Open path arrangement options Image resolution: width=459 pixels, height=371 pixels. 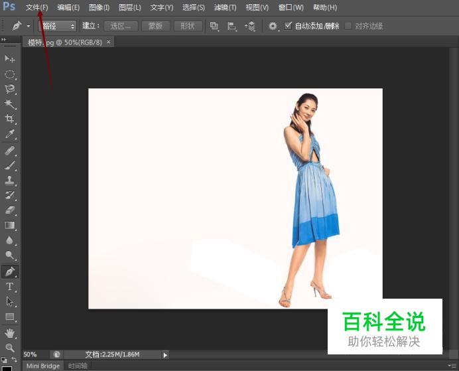250,27
